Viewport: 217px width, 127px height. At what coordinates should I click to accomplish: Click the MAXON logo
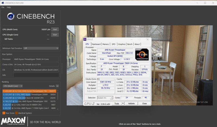point(13,121)
